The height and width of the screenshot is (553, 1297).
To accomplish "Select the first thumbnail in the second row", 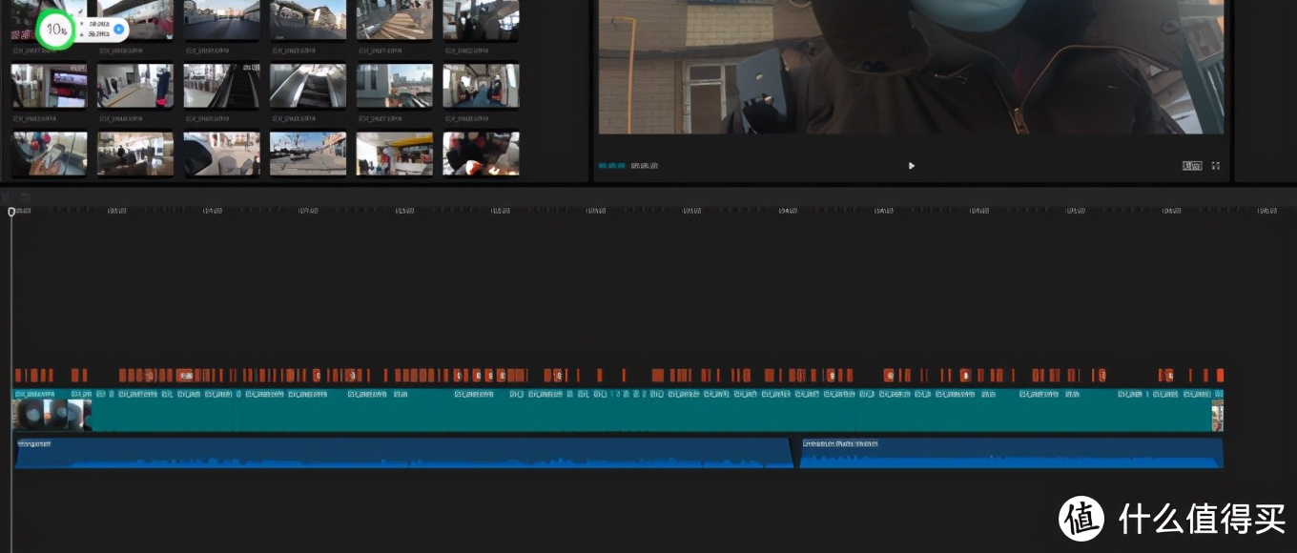I will pos(49,86).
